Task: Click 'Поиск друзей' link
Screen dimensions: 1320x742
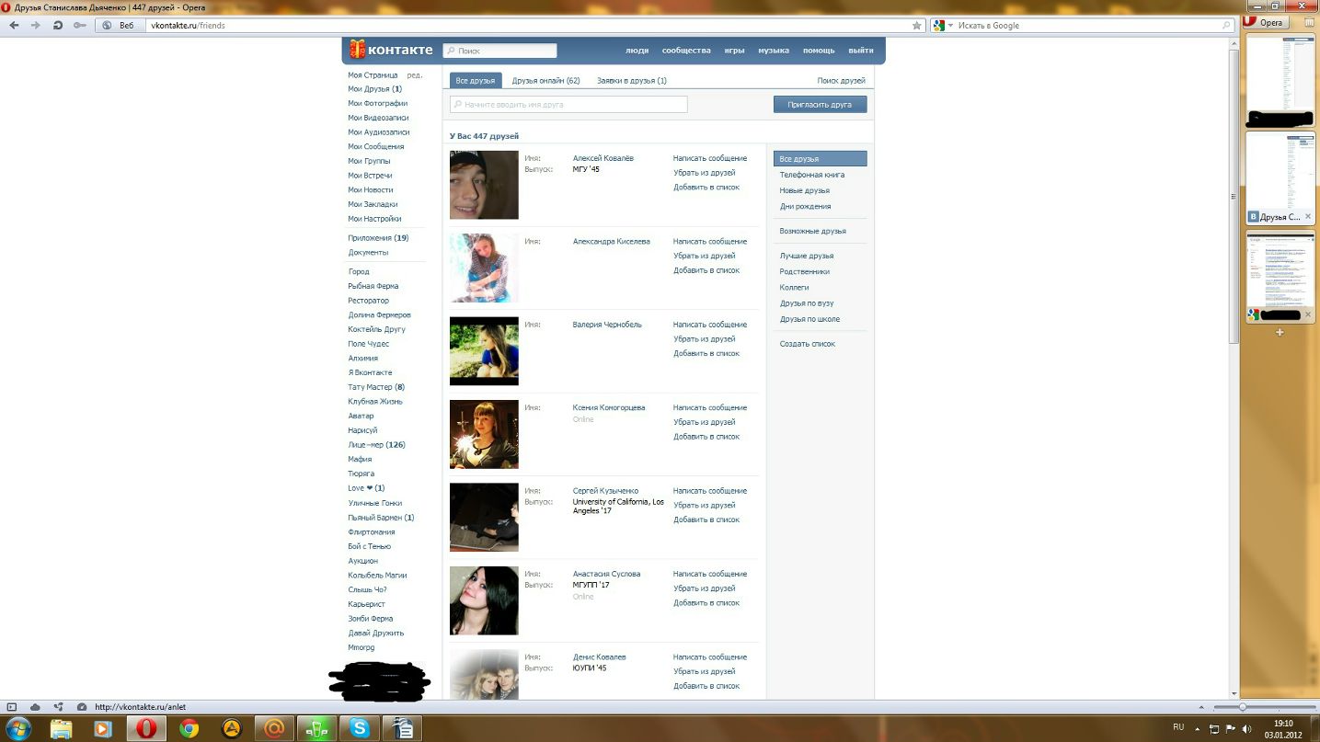Action: (x=842, y=81)
